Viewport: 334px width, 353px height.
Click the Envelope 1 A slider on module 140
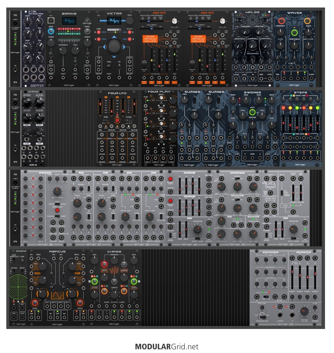point(180,186)
